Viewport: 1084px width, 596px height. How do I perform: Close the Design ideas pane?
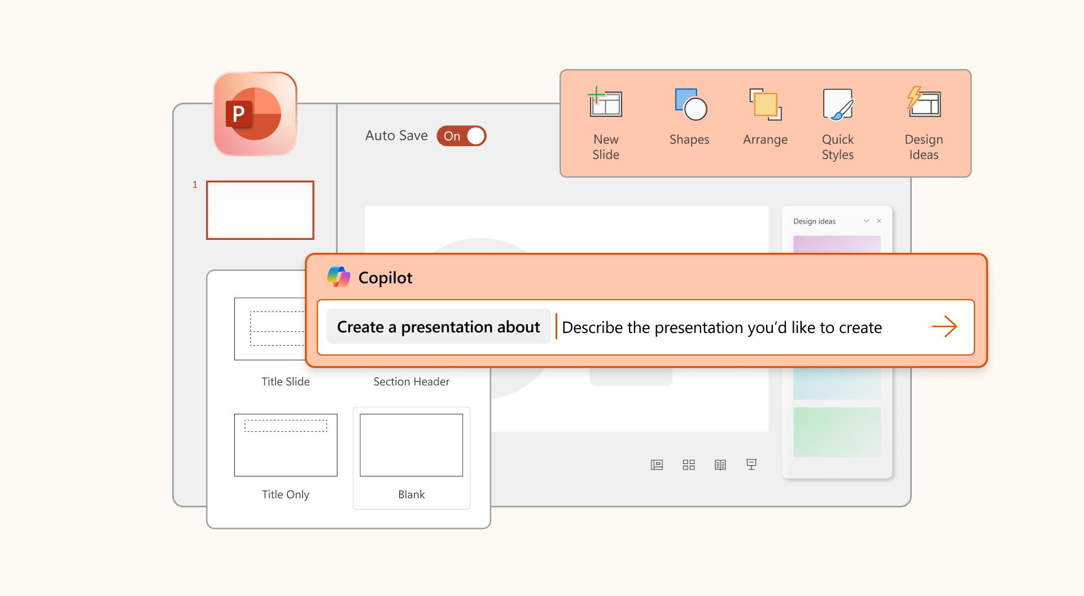(879, 221)
